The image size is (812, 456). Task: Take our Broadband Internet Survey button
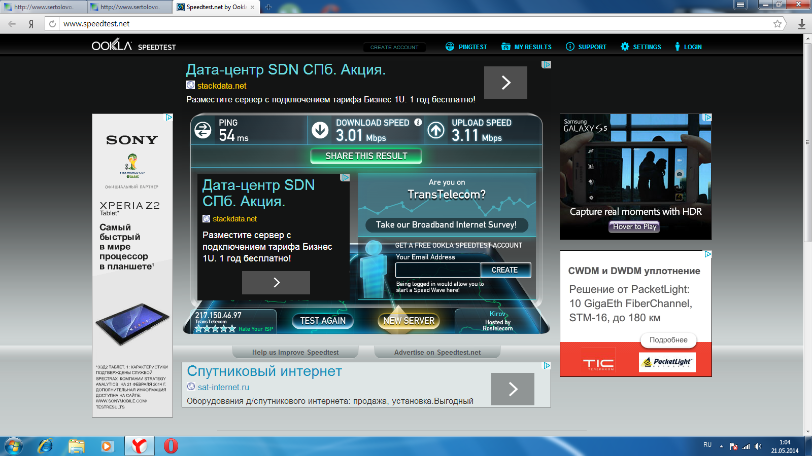pos(446,225)
